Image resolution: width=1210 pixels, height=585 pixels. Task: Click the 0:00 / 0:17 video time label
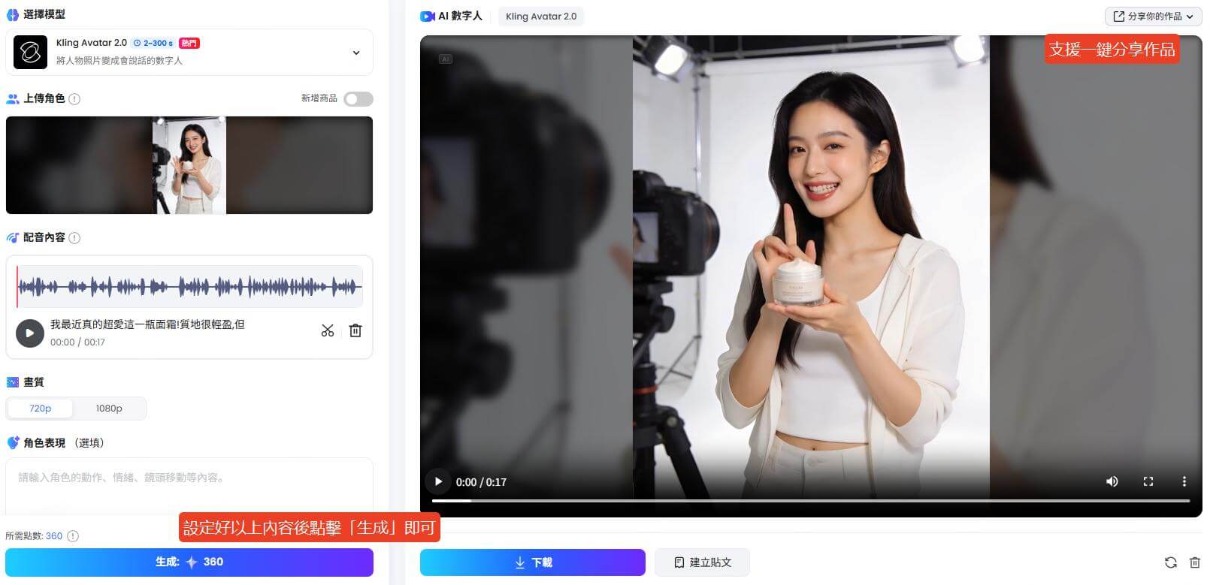481,482
